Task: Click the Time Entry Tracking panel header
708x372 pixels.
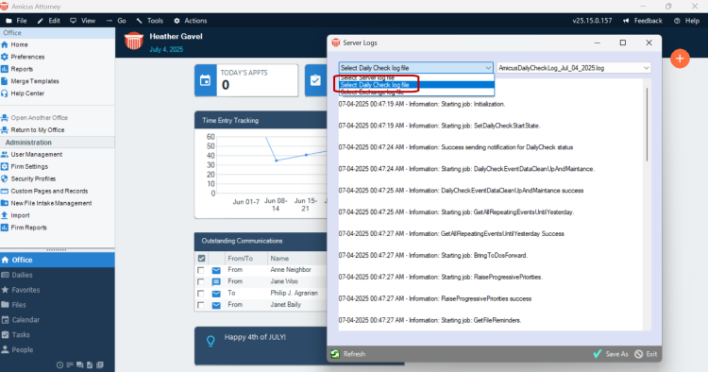Action: [x=261, y=121]
